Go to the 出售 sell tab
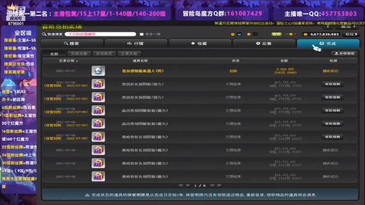The image size is (365, 205). click(264, 43)
